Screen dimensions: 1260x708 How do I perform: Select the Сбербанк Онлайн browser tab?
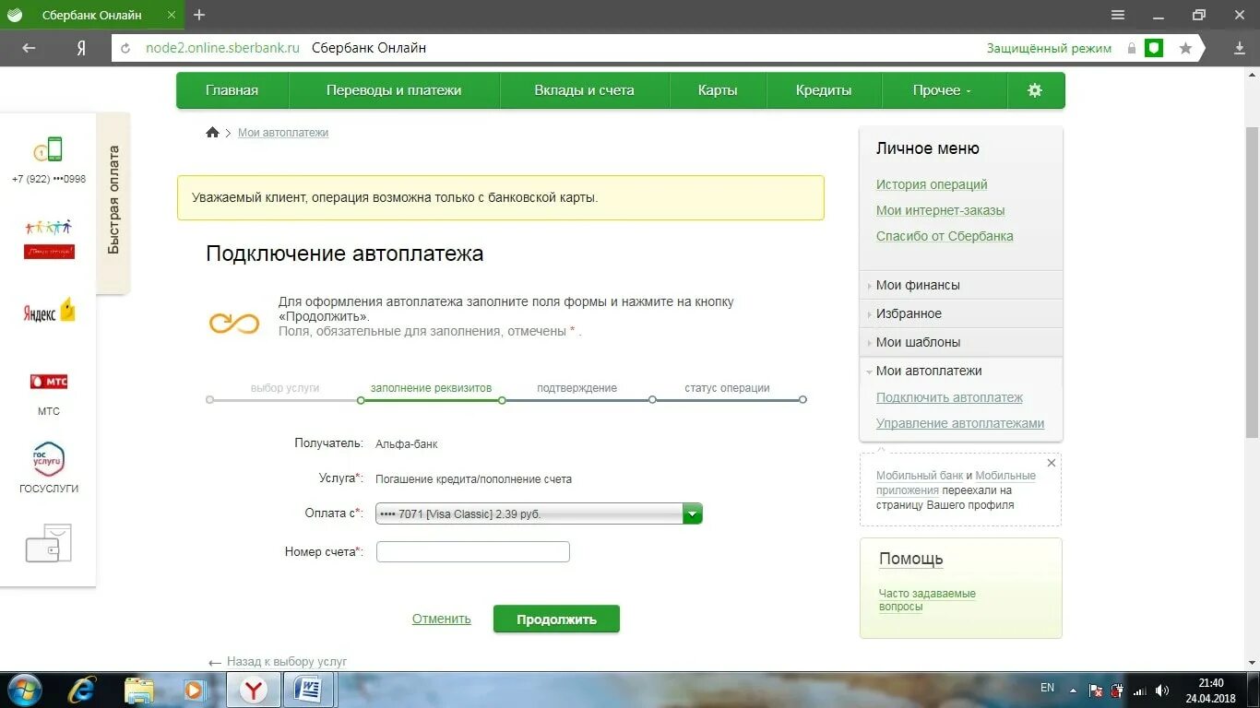pyautogui.click(x=90, y=15)
